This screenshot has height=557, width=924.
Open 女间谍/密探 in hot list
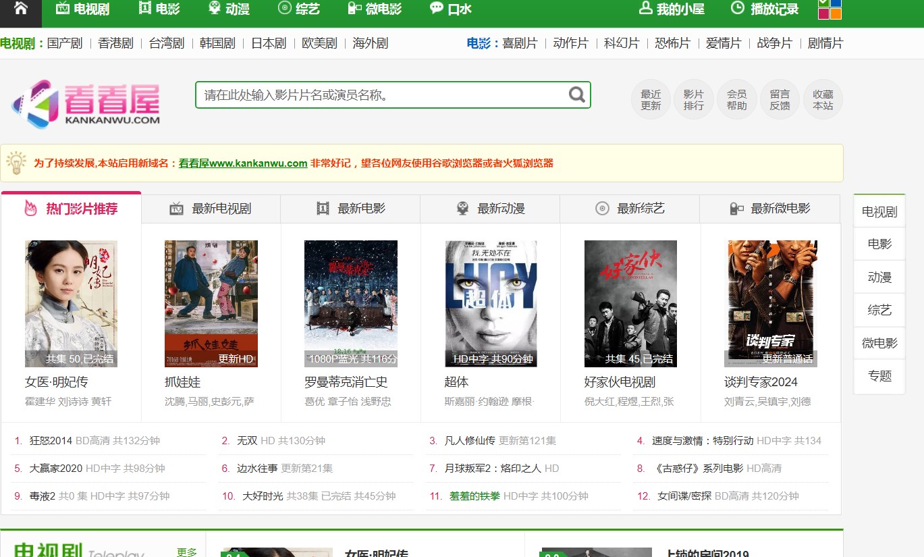point(684,496)
